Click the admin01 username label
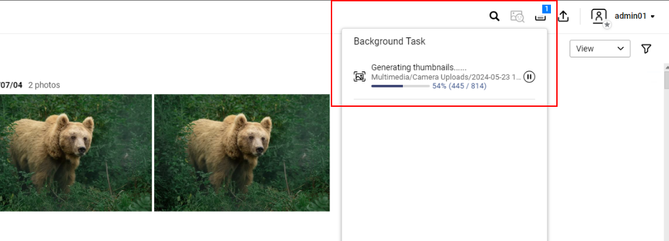 point(630,16)
